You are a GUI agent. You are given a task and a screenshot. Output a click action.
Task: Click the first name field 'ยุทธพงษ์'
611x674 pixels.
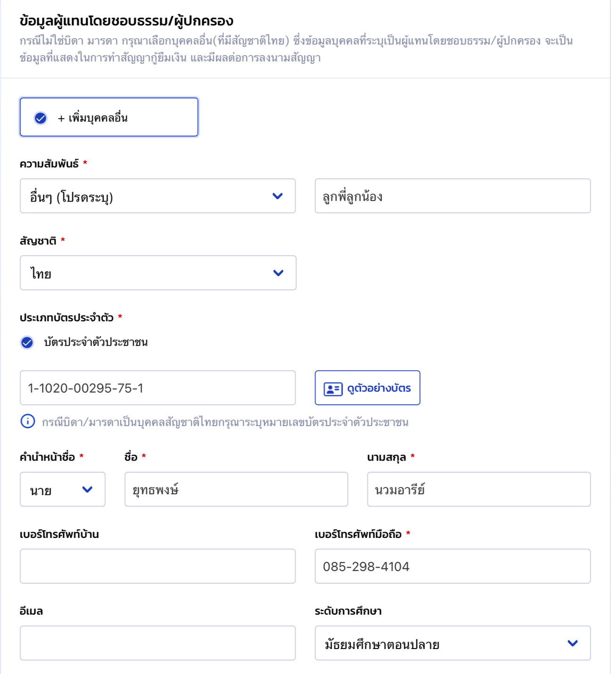point(236,489)
